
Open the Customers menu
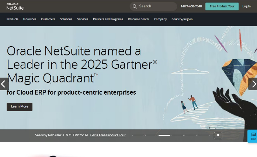pyautogui.click(x=48, y=19)
